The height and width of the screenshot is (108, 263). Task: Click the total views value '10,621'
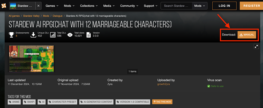pos(78,36)
